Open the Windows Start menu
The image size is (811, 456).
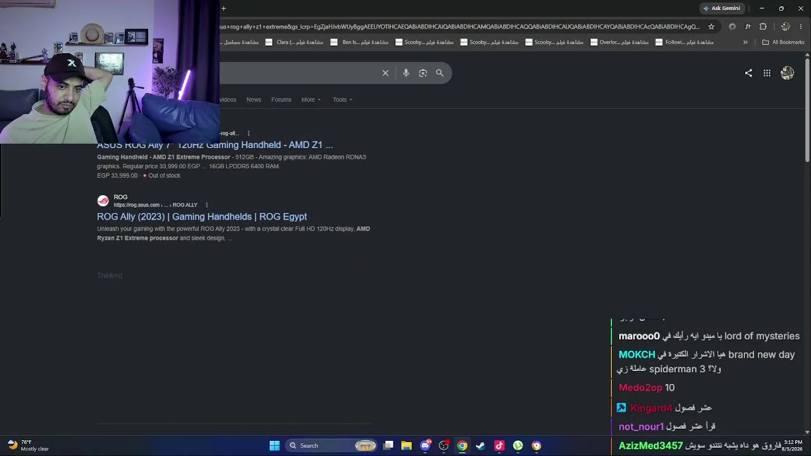tap(274, 446)
